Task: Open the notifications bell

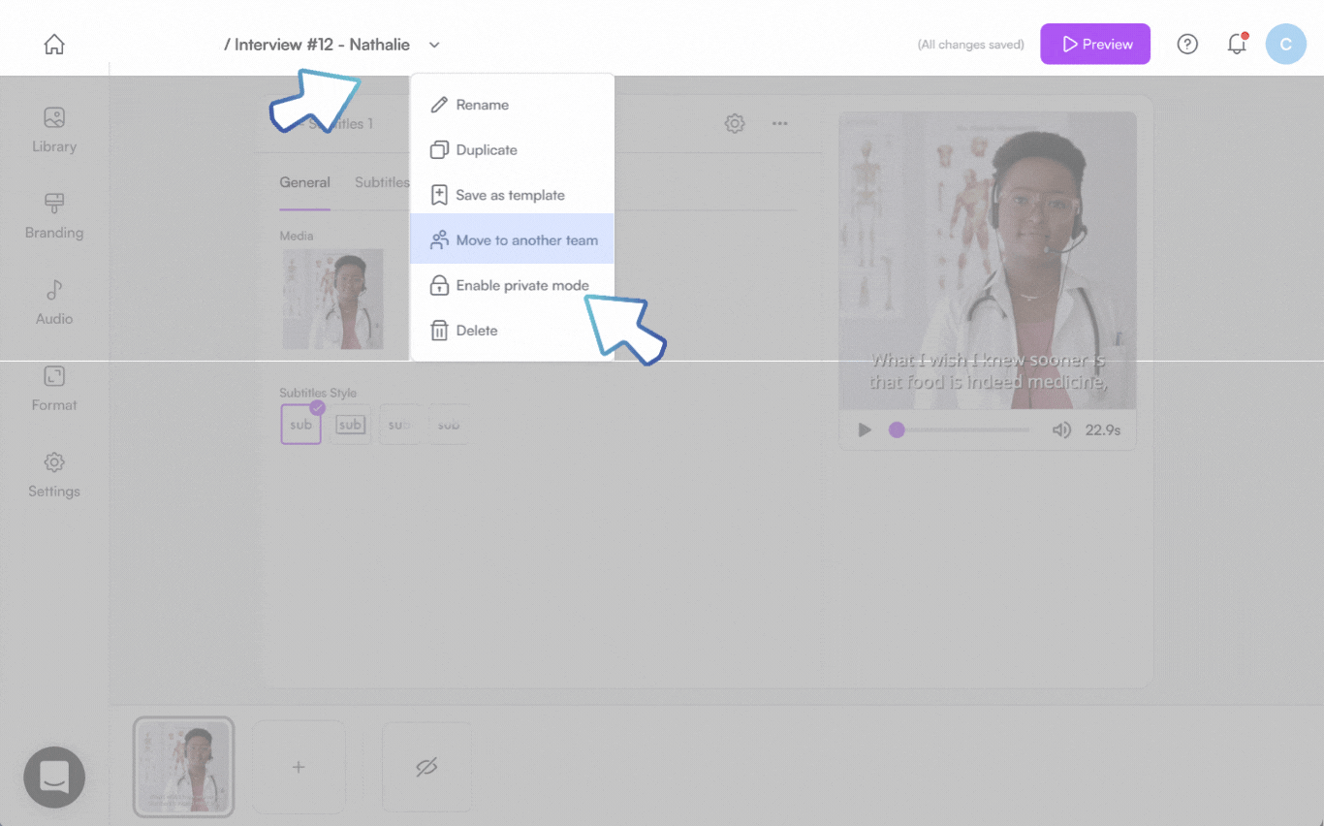Action: [x=1237, y=44]
